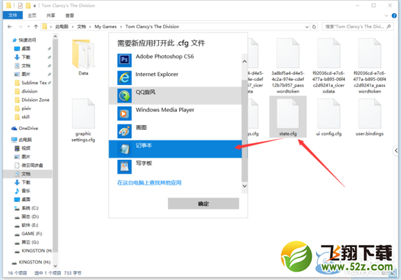
Task: Select 记事本 (Notepad) to open cfg
Action: (x=175, y=149)
